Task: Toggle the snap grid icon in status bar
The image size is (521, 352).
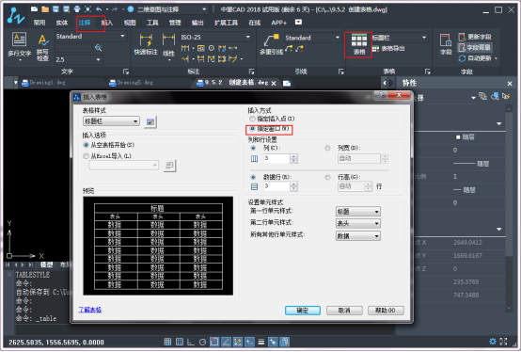Action: 167,342
